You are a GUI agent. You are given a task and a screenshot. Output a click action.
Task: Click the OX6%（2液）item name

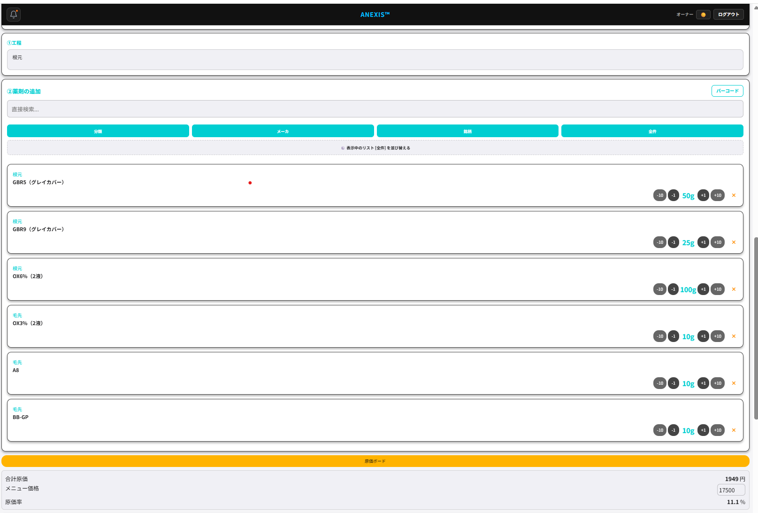[x=28, y=276]
